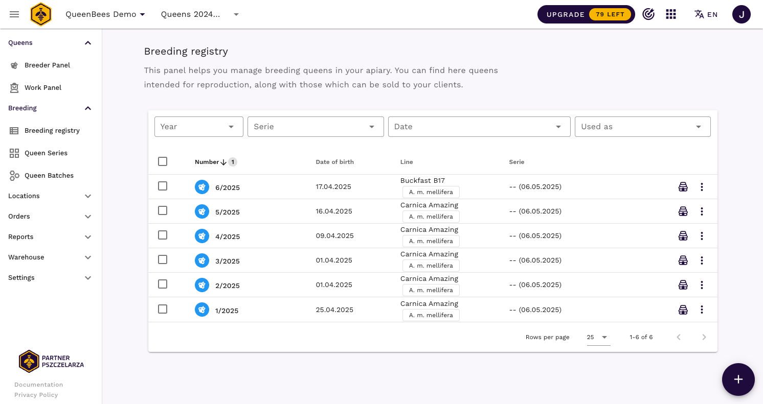The width and height of the screenshot is (763, 404).
Task: Open the three-dot menu for queen 4/2025
Action: (x=702, y=236)
